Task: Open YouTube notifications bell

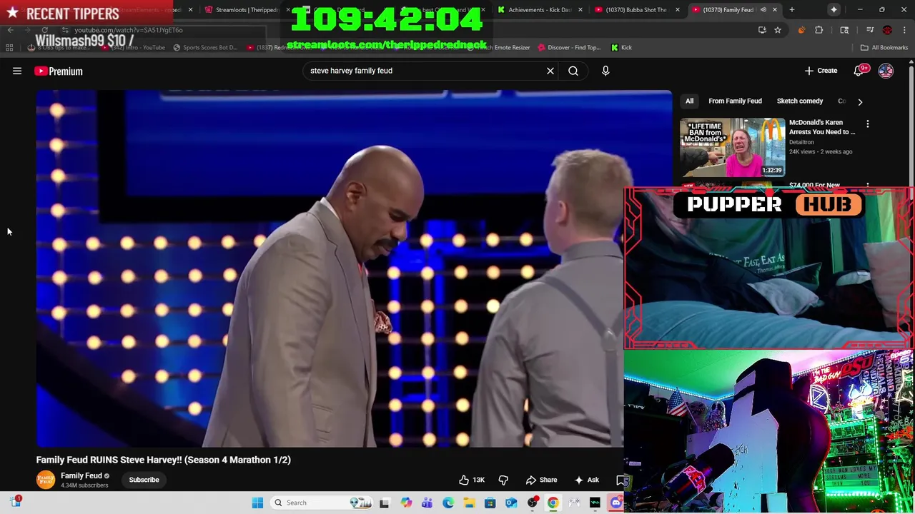Action: pos(859,71)
